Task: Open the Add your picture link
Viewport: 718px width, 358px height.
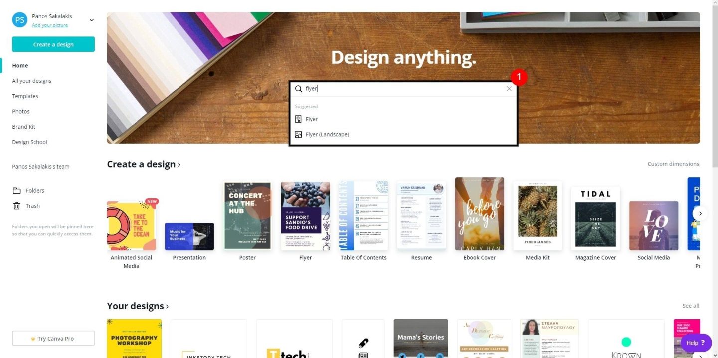Action: (x=50, y=25)
